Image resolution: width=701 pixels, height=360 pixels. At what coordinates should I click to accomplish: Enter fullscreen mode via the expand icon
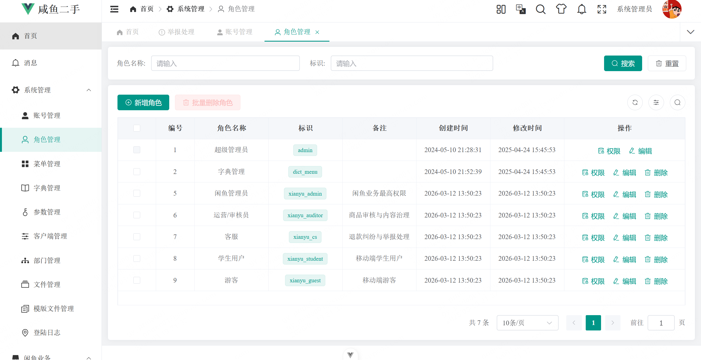(602, 9)
